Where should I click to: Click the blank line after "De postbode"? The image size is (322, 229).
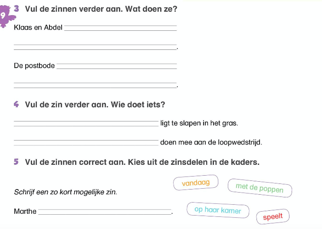tap(117, 66)
